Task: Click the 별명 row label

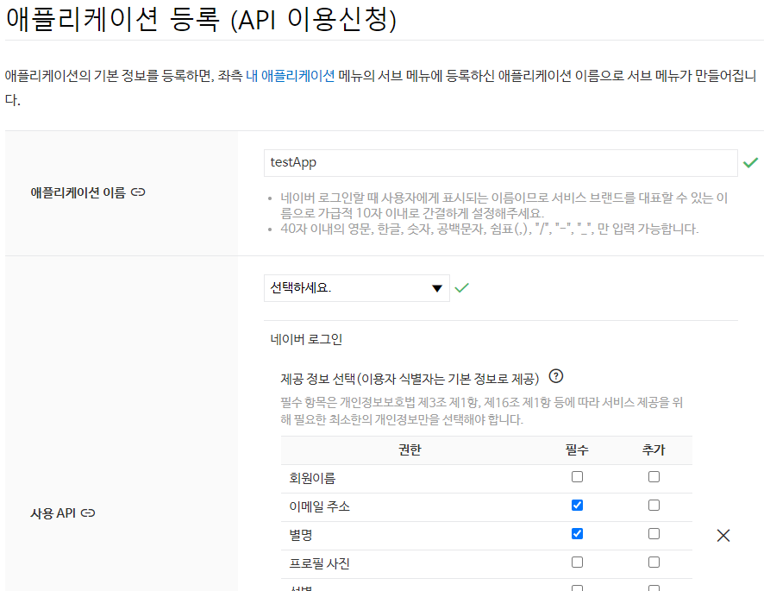Action: 301,535
